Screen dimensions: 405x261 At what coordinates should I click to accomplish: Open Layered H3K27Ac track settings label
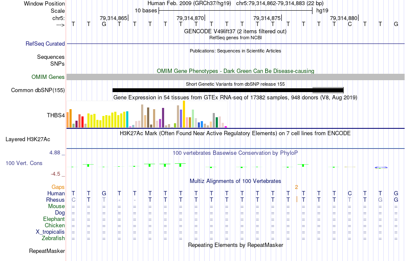tap(28, 139)
